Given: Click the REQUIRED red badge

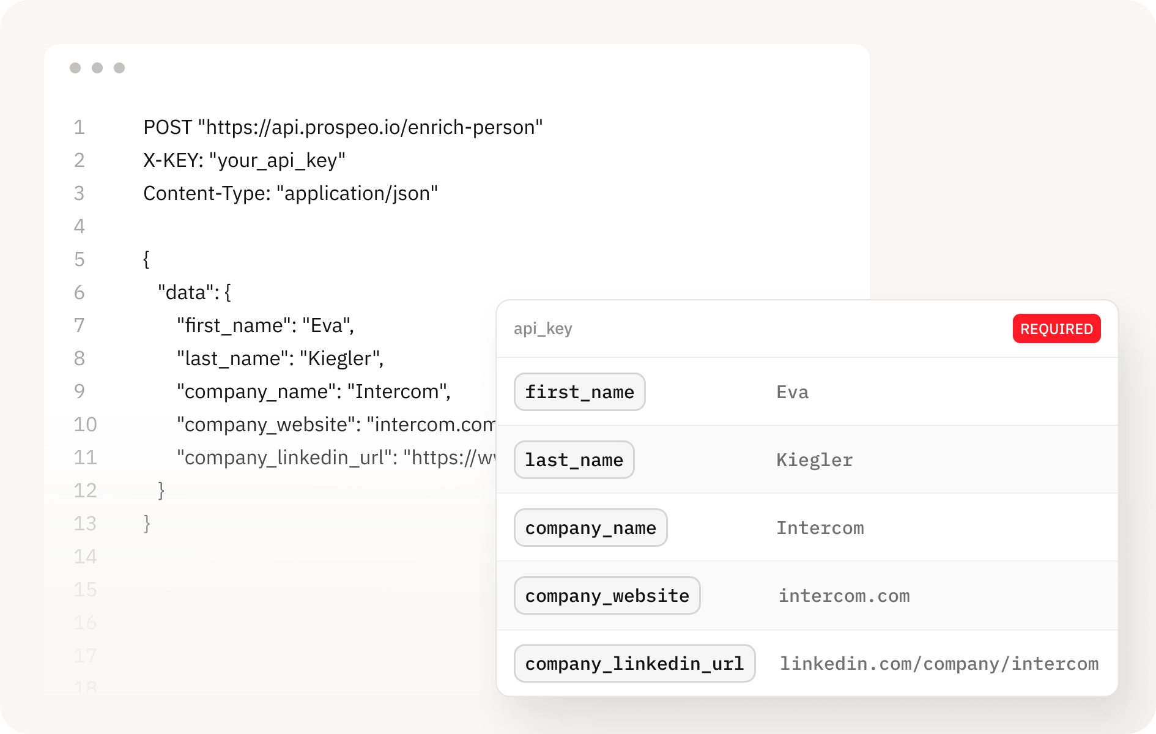Looking at the screenshot, I should (1056, 328).
